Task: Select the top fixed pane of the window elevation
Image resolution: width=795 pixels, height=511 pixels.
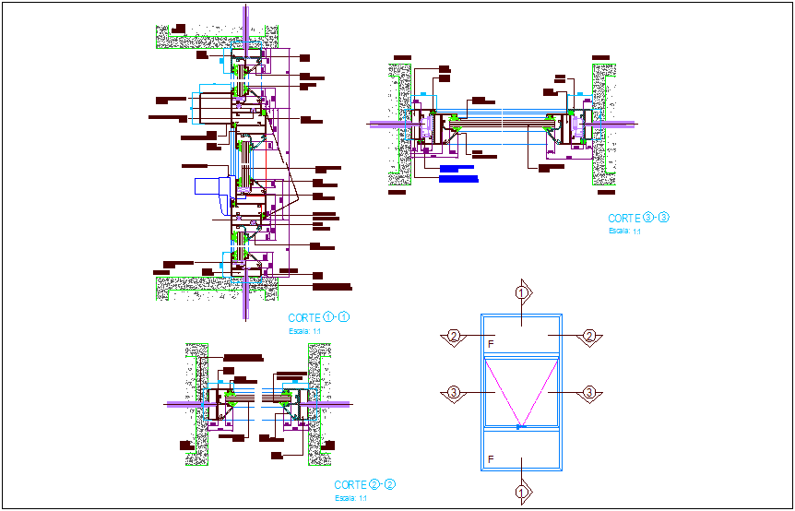Action: [x=522, y=334]
